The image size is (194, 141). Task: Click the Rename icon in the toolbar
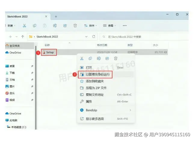(55, 26)
